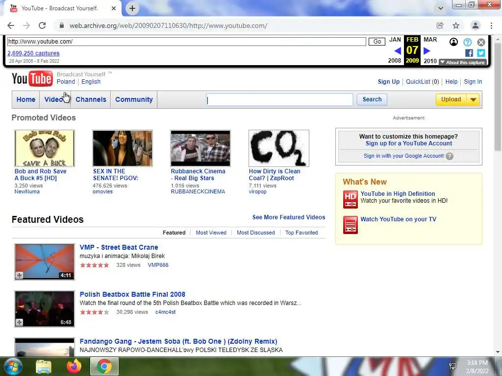The height and width of the screenshot is (376, 502).
Task: Open the tab search chevron
Action: point(441,8)
